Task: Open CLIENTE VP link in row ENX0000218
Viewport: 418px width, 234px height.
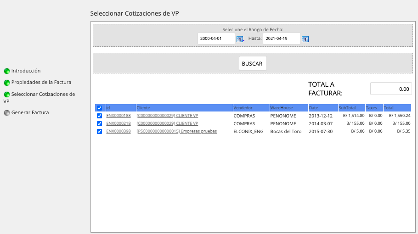Action: [x=167, y=123]
